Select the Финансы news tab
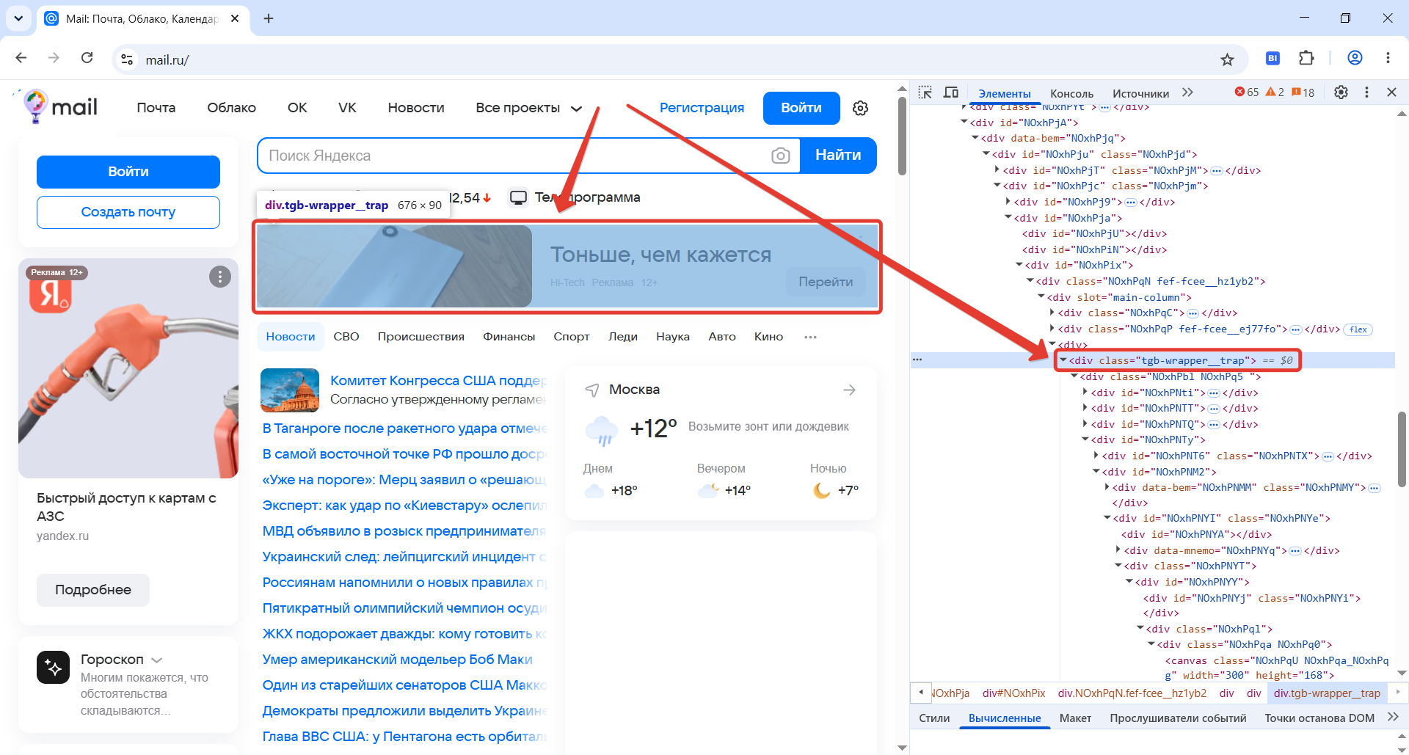The image size is (1409, 755). pyautogui.click(x=509, y=337)
